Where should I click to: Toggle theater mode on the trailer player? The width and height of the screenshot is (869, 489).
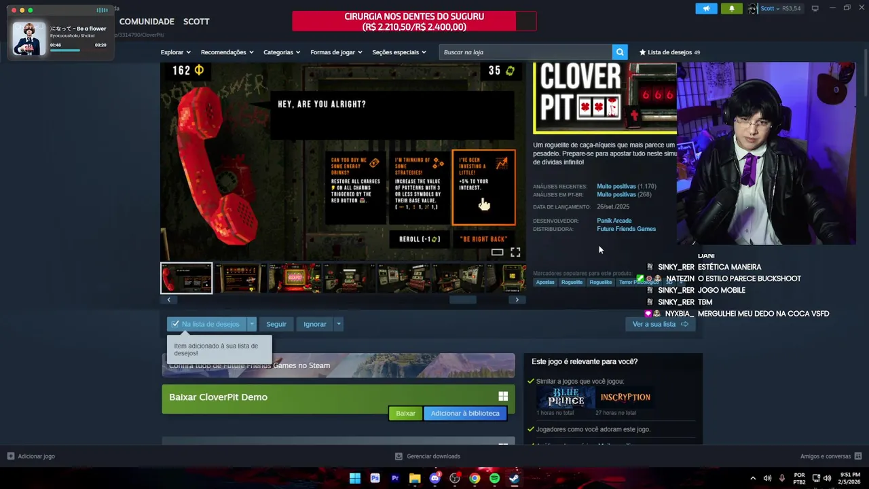(498, 252)
